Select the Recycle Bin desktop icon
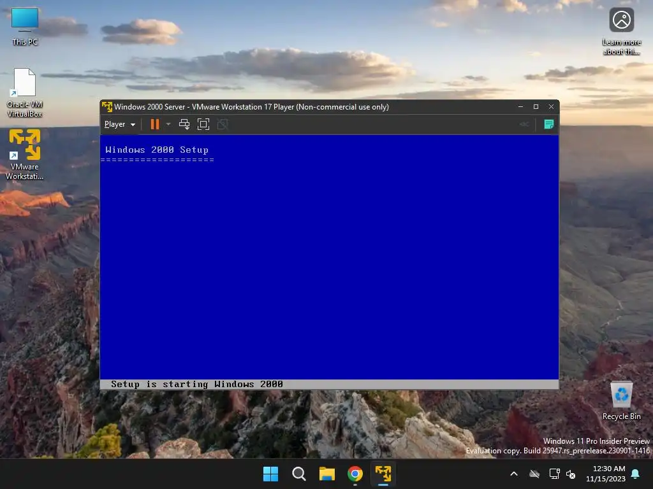Image resolution: width=653 pixels, height=489 pixels. point(621,401)
